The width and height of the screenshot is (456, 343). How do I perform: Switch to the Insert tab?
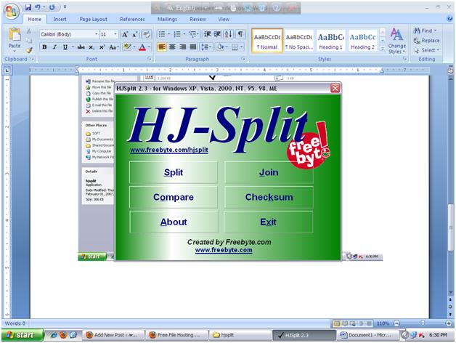(x=60, y=19)
